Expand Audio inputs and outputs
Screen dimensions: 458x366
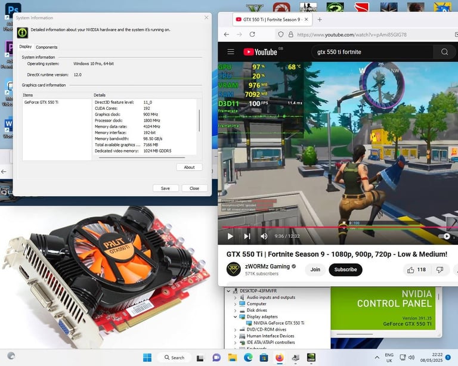pyautogui.click(x=236, y=297)
